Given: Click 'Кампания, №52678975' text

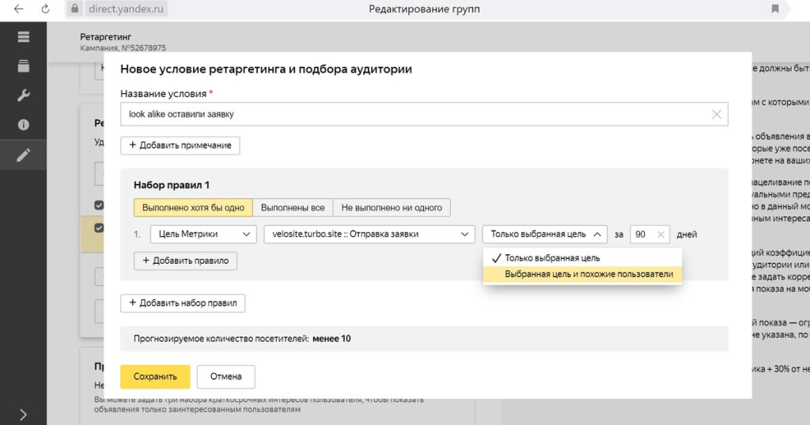Looking at the screenshot, I should [123, 48].
